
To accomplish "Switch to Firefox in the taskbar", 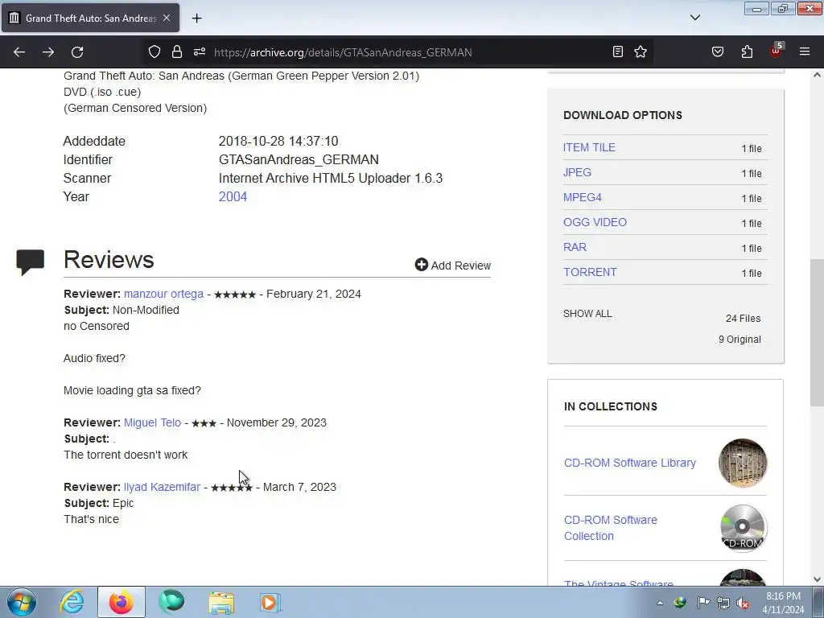I will point(122,602).
